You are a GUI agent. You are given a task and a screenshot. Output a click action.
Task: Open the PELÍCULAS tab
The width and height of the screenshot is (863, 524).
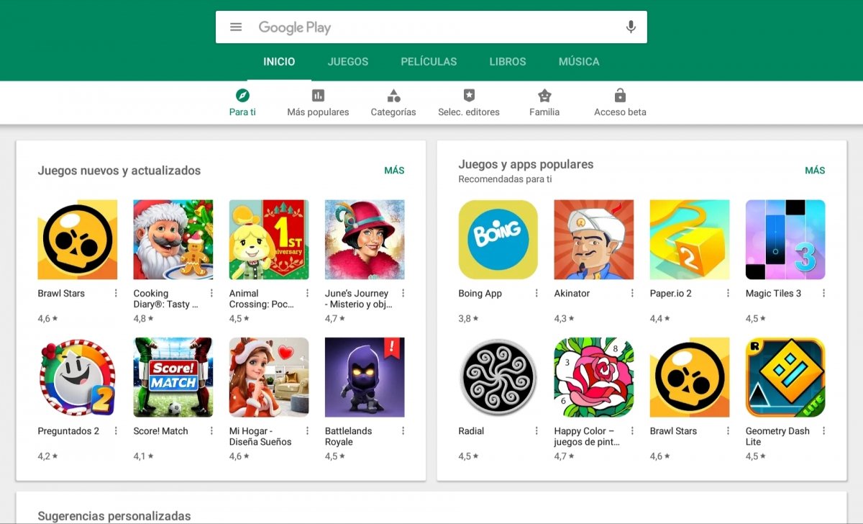click(429, 62)
